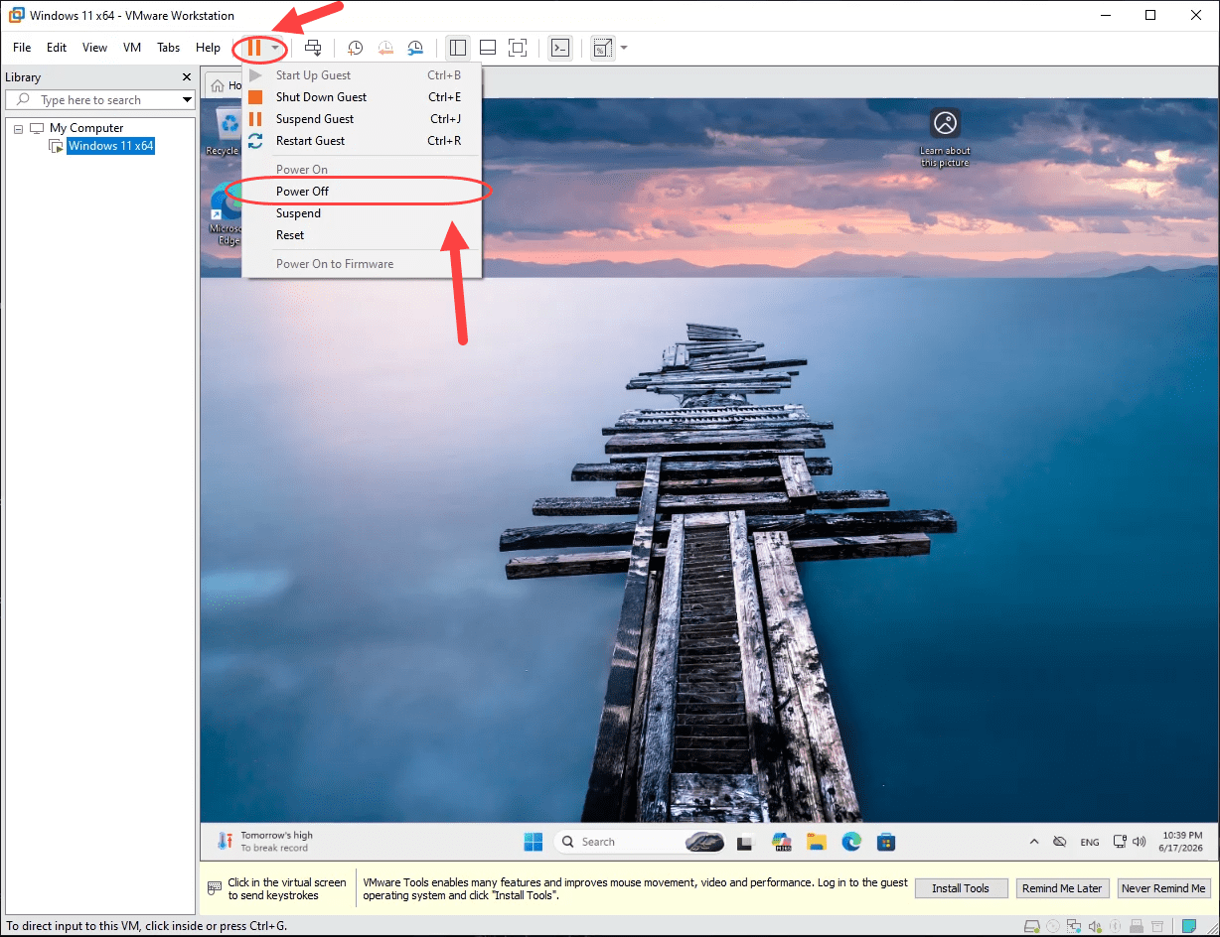Close the Library panel with its X
This screenshot has height=937, width=1220.
point(187,77)
